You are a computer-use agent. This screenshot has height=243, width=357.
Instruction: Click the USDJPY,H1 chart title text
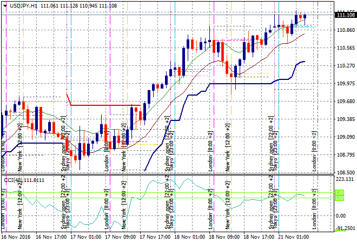22,5
